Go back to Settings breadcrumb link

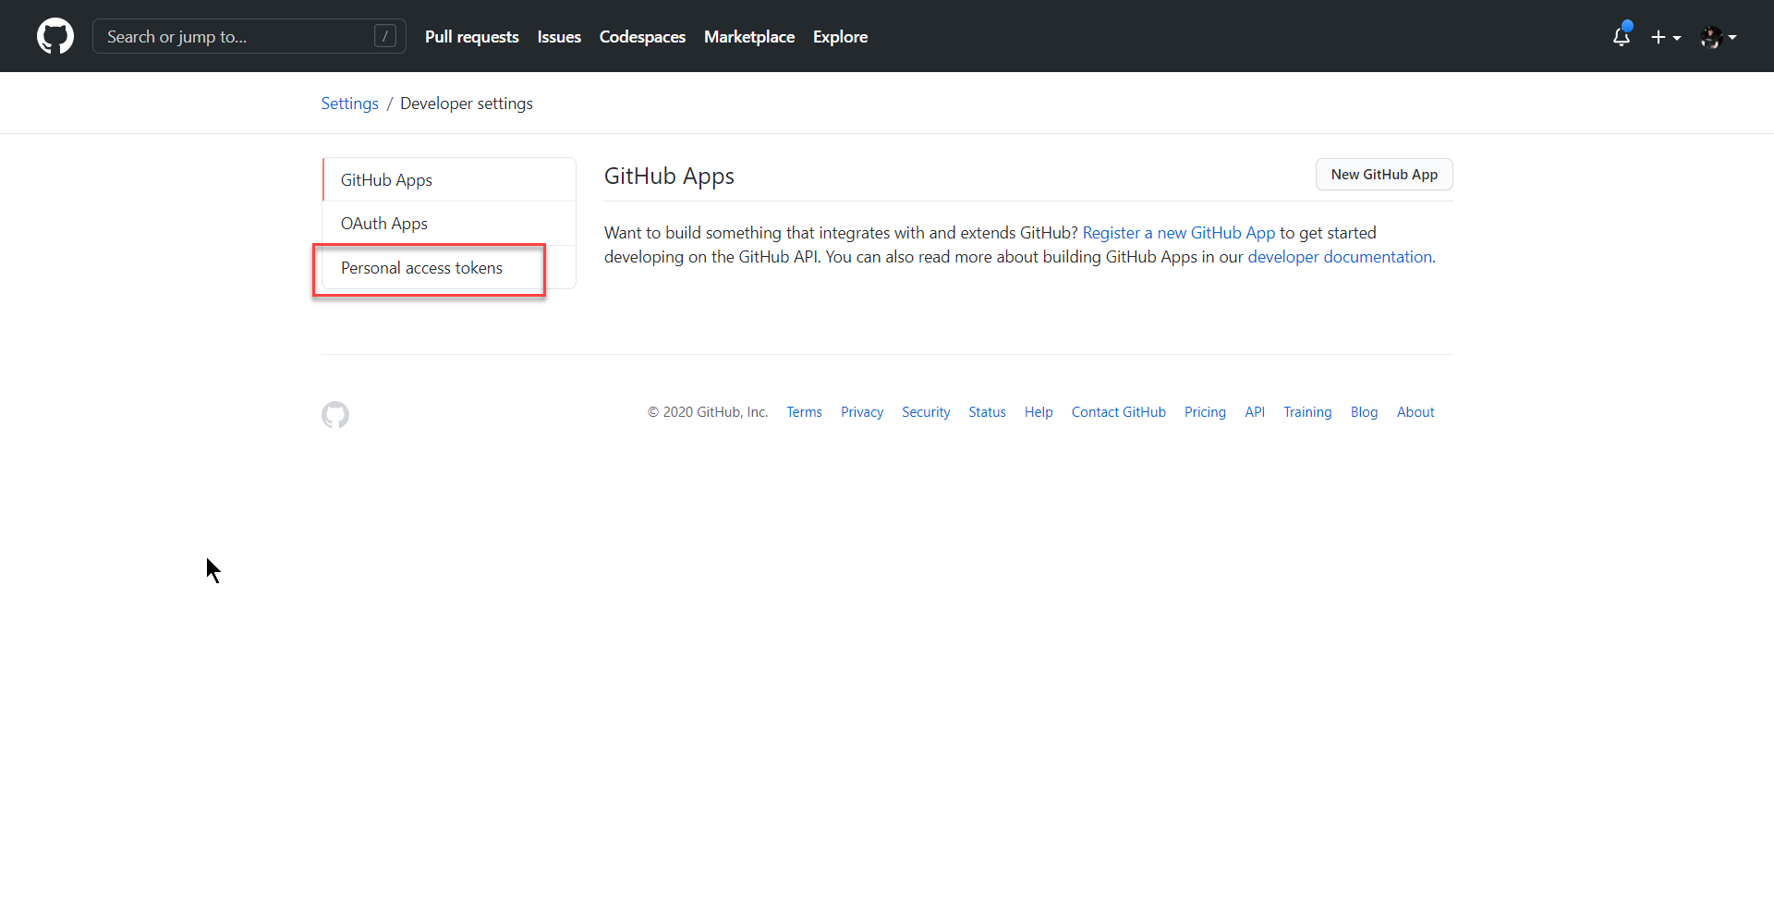pyautogui.click(x=349, y=104)
